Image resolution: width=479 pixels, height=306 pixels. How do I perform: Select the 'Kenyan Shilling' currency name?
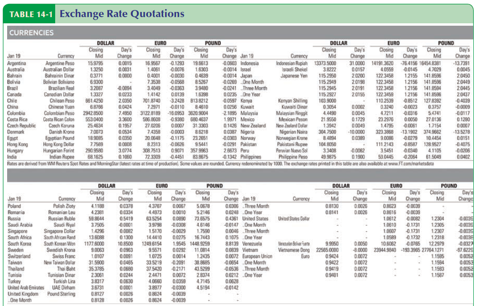pos(293,100)
